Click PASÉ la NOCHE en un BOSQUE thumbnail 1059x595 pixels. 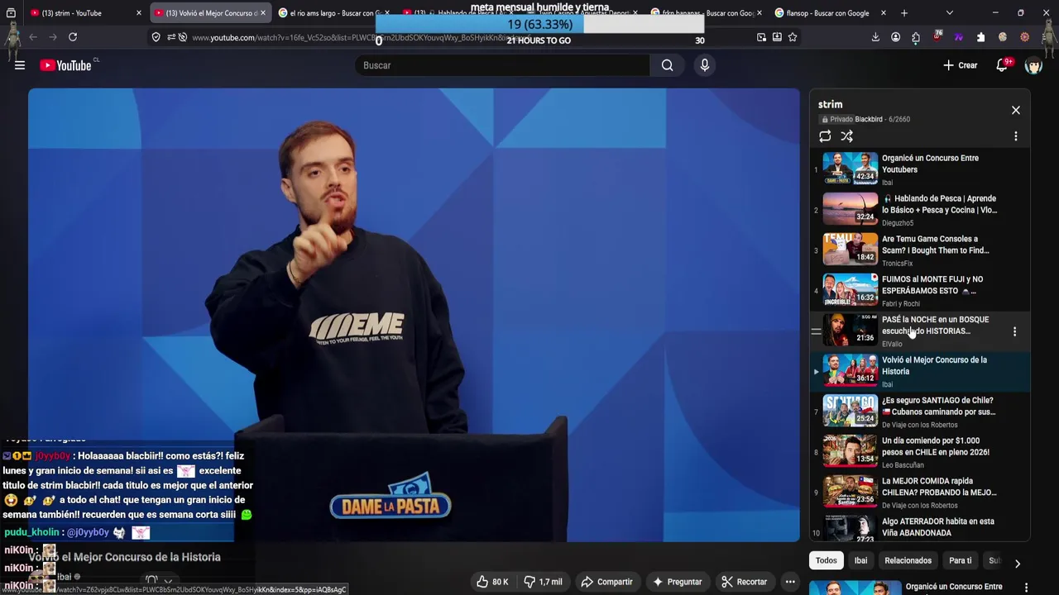click(x=850, y=330)
